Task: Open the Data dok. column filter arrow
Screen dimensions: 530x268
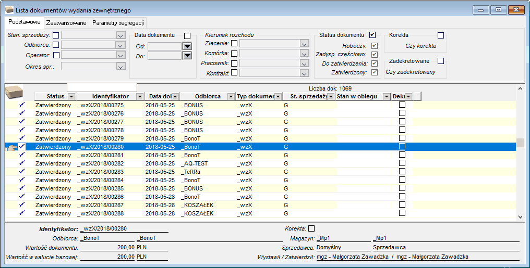Action: coord(175,97)
